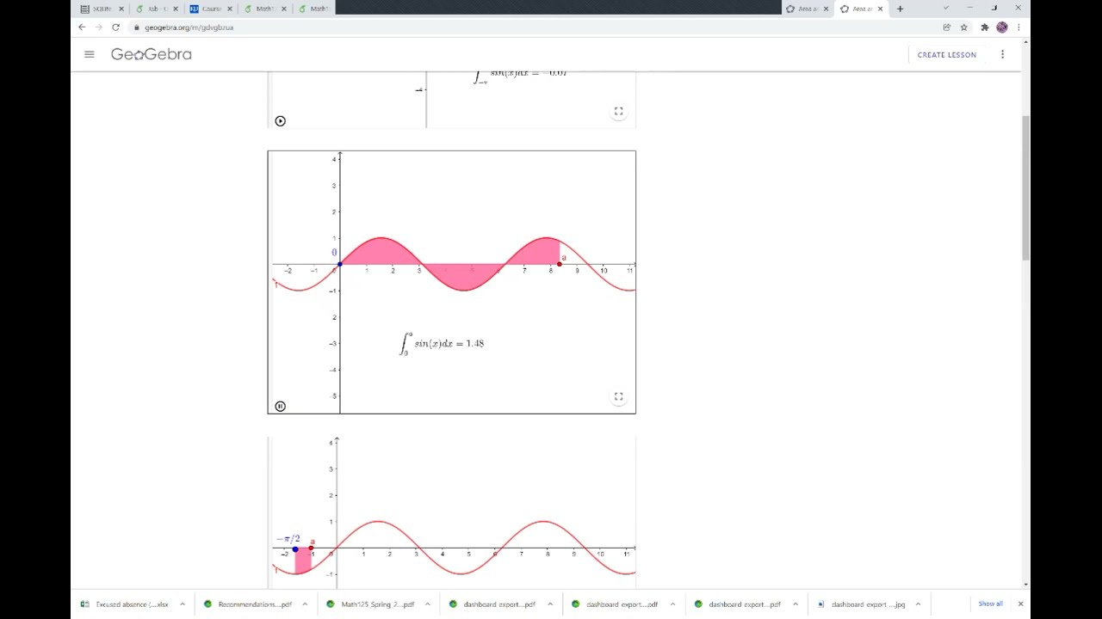Screen dimensions: 1102x619
Task: Open the Excused absence xlsx download
Action: click(x=125, y=604)
